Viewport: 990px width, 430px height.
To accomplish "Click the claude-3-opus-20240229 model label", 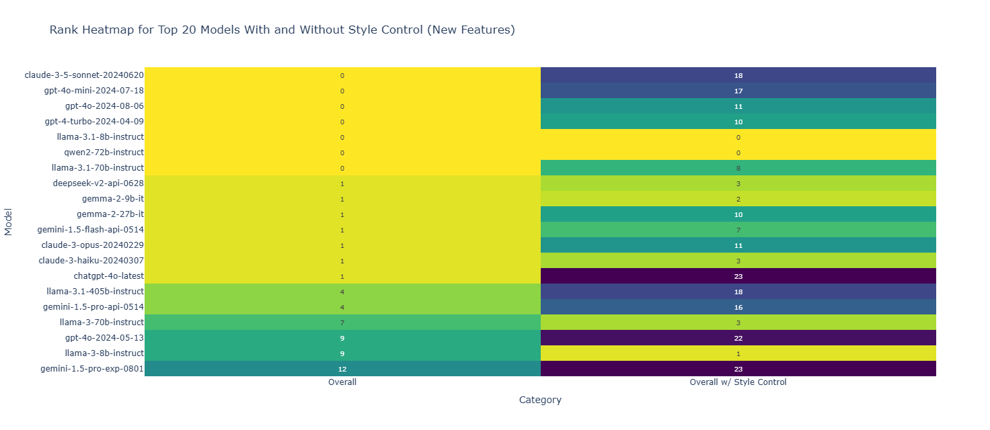I will coord(92,245).
